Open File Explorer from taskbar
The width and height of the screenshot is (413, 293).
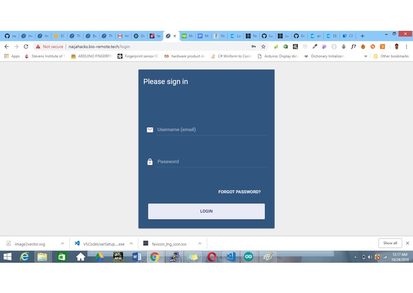tap(42, 257)
